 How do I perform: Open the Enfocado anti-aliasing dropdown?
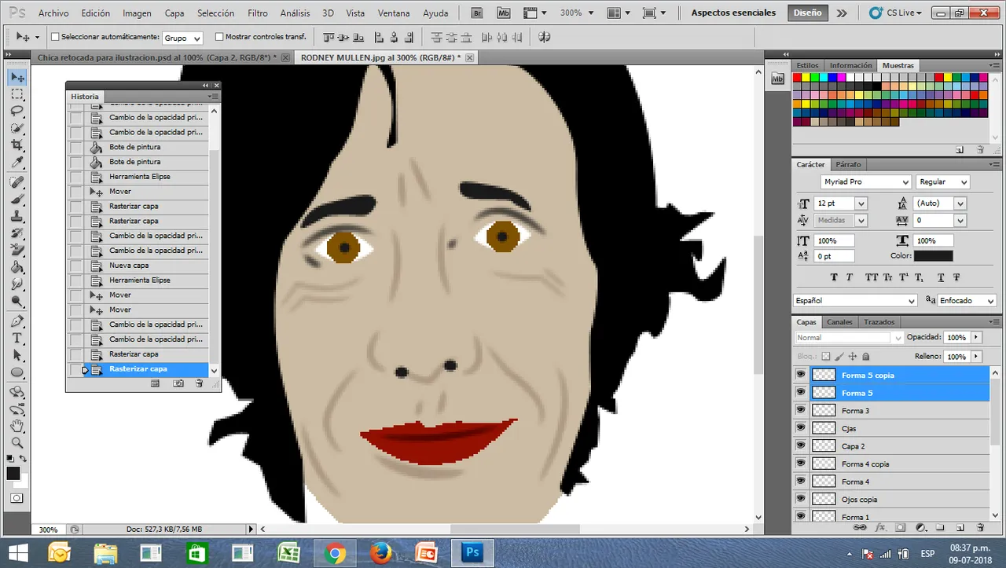pos(967,301)
